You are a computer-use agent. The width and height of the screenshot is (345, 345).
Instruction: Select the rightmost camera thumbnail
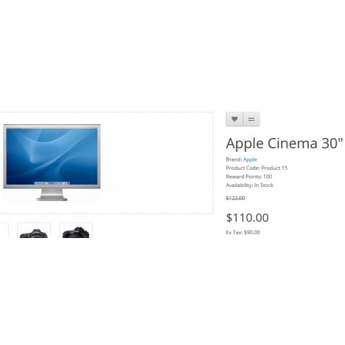click(76, 230)
